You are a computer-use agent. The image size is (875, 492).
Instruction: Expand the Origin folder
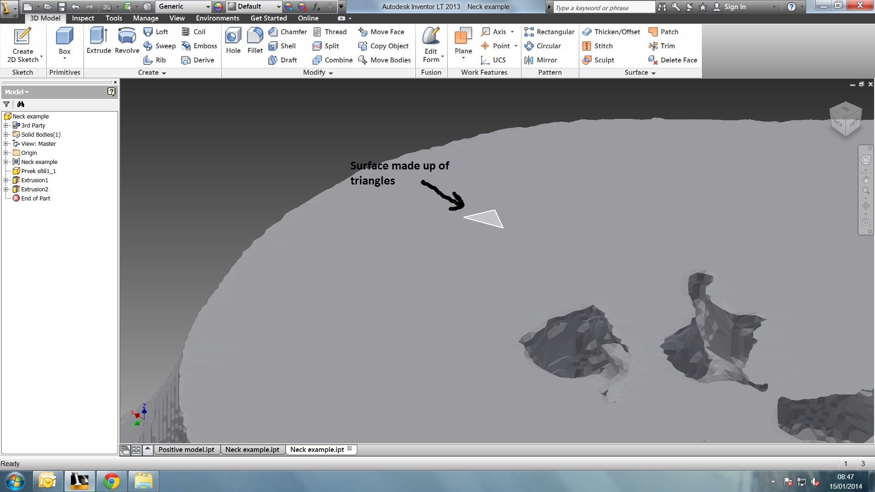[x=6, y=153]
